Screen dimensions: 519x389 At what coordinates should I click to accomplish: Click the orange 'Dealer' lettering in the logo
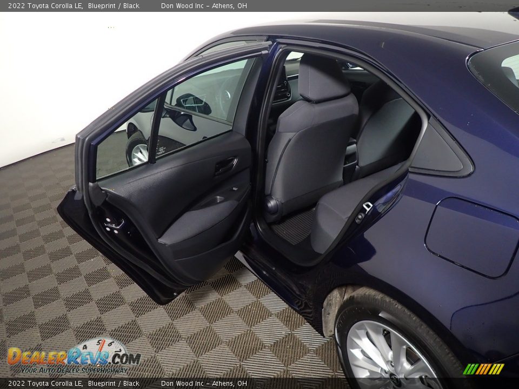(x=38, y=358)
